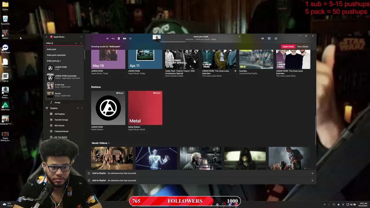Open LINKIN PARK artist suggestion

coord(64,68)
